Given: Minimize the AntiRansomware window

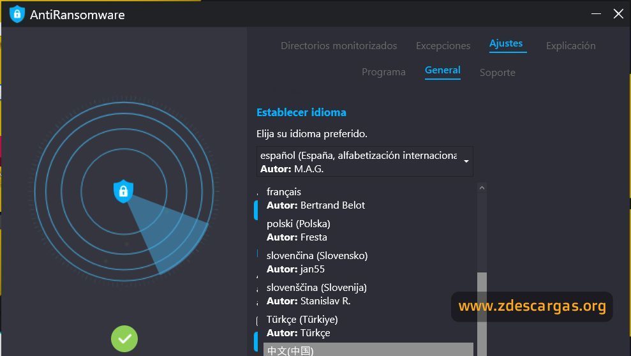Looking at the screenshot, I should click(596, 13).
